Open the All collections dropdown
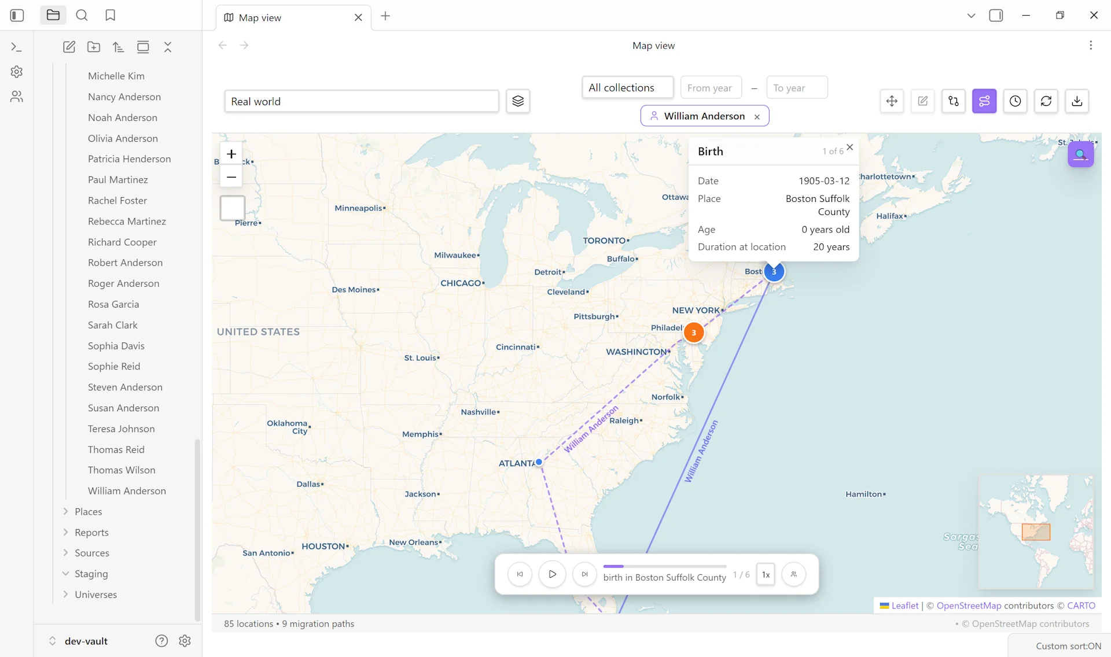This screenshot has height=657, width=1111. point(628,87)
